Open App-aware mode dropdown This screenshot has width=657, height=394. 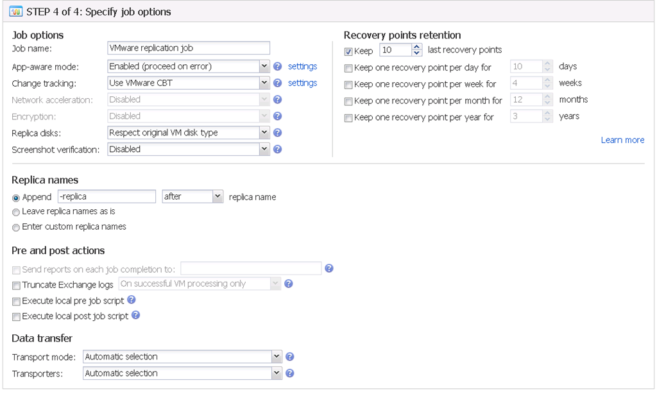pyautogui.click(x=264, y=66)
